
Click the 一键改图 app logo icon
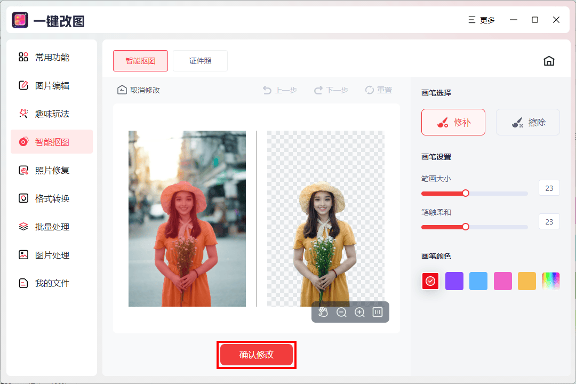[x=20, y=20]
